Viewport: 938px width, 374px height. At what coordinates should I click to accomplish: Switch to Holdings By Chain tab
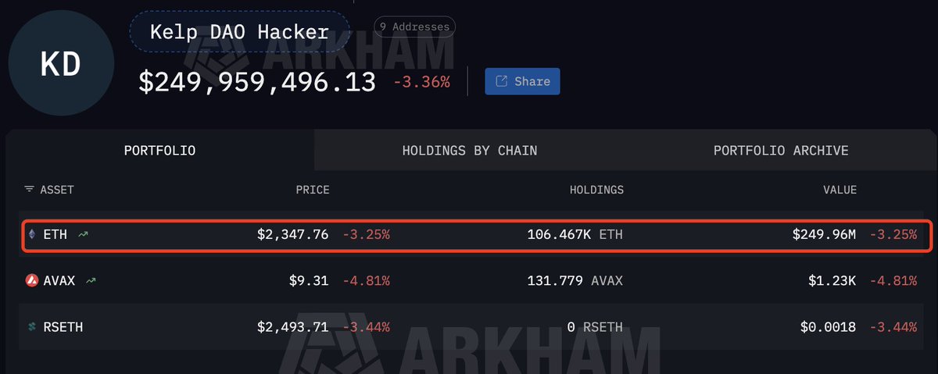click(x=469, y=151)
